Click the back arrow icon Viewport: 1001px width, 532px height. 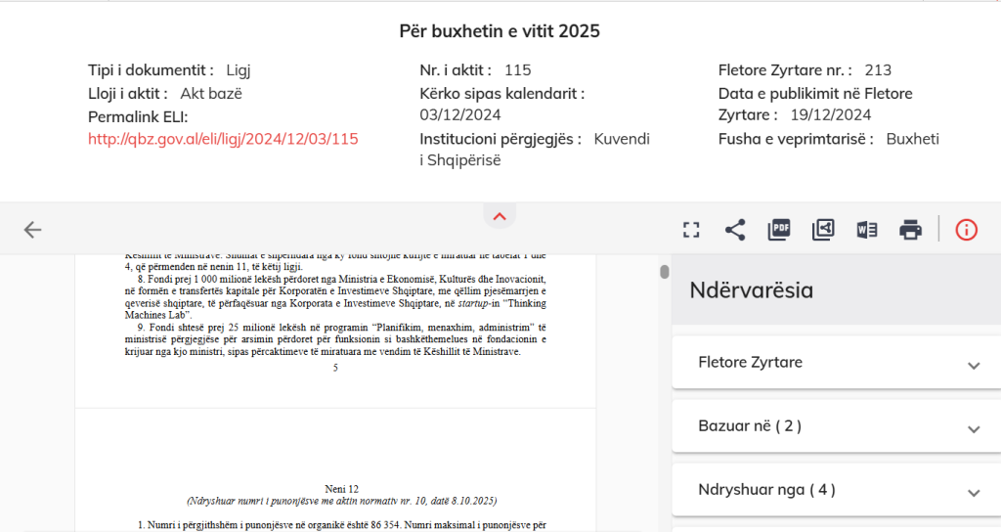[x=33, y=230]
